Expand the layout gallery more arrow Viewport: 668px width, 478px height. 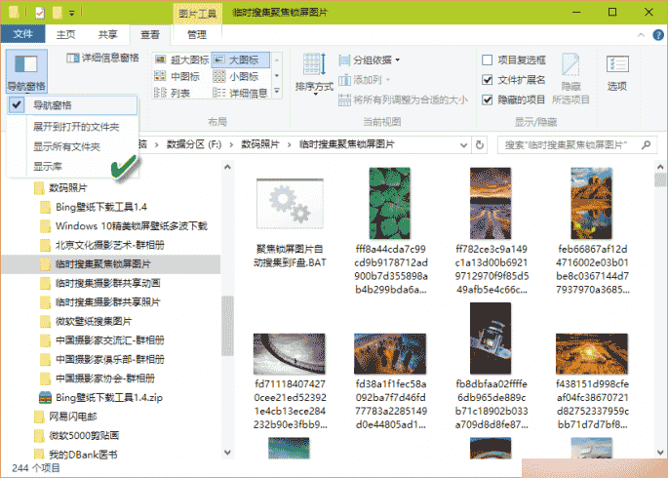pyautogui.click(x=277, y=91)
